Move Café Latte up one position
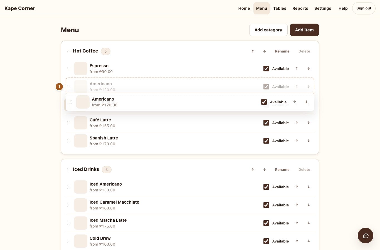Screen dimensions: 380x250 [297, 123]
